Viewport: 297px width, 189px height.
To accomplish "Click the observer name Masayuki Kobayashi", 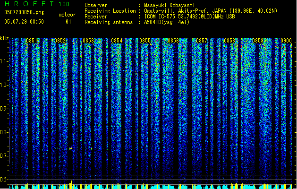I will click(170, 5).
